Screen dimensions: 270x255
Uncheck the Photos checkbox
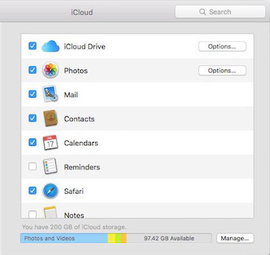pyautogui.click(x=32, y=70)
